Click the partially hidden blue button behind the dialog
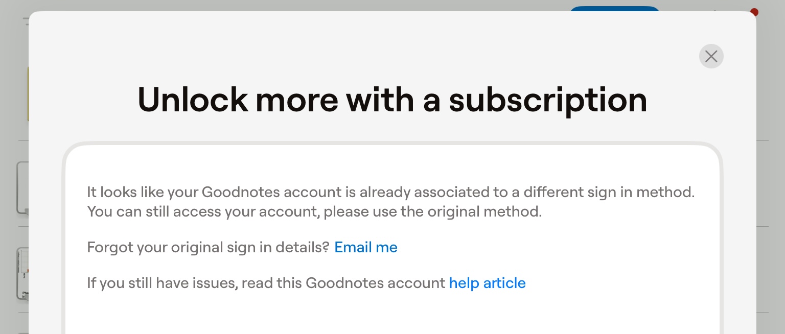The image size is (785, 334). 614,9
